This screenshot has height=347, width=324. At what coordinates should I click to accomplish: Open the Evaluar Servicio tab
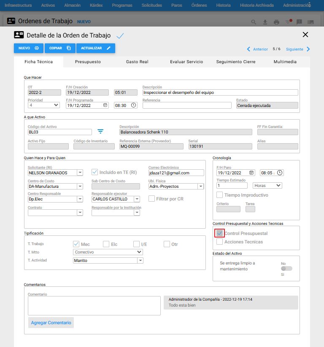click(x=186, y=62)
